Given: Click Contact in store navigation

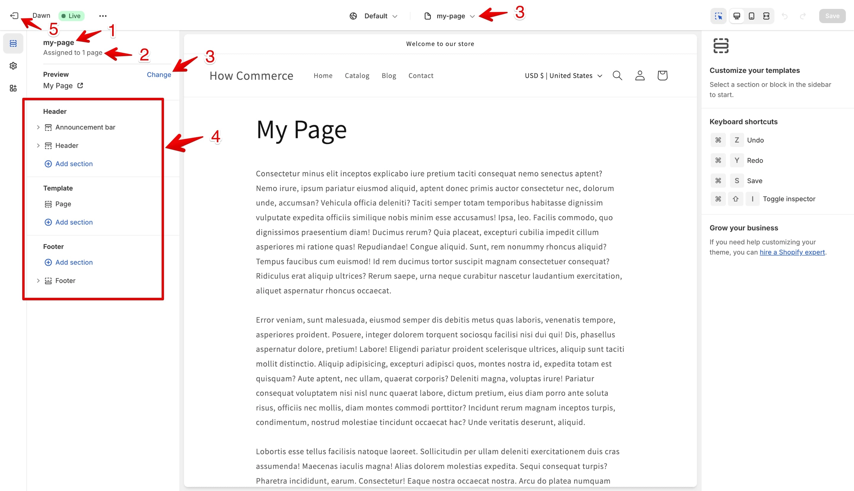Looking at the screenshot, I should coord(421,76).
